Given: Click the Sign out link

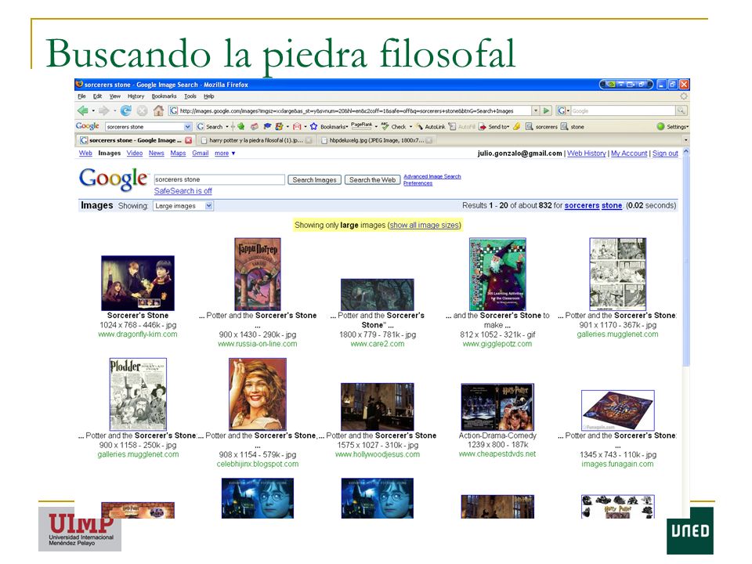Looking at the screenshot, I should pos(665,153).
